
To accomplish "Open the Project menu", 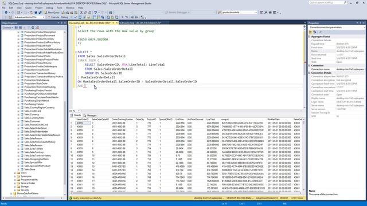I will pos(38,7).
